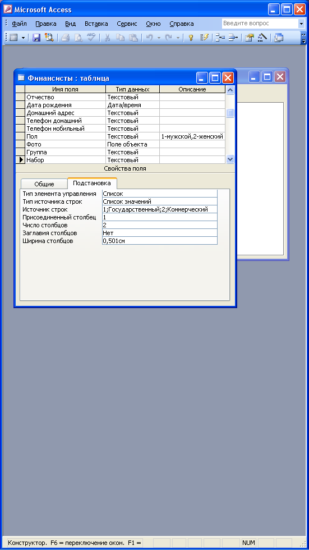Open the Правка menu
The width and height of the screenshot is (309, 550).
pos(46,24)
